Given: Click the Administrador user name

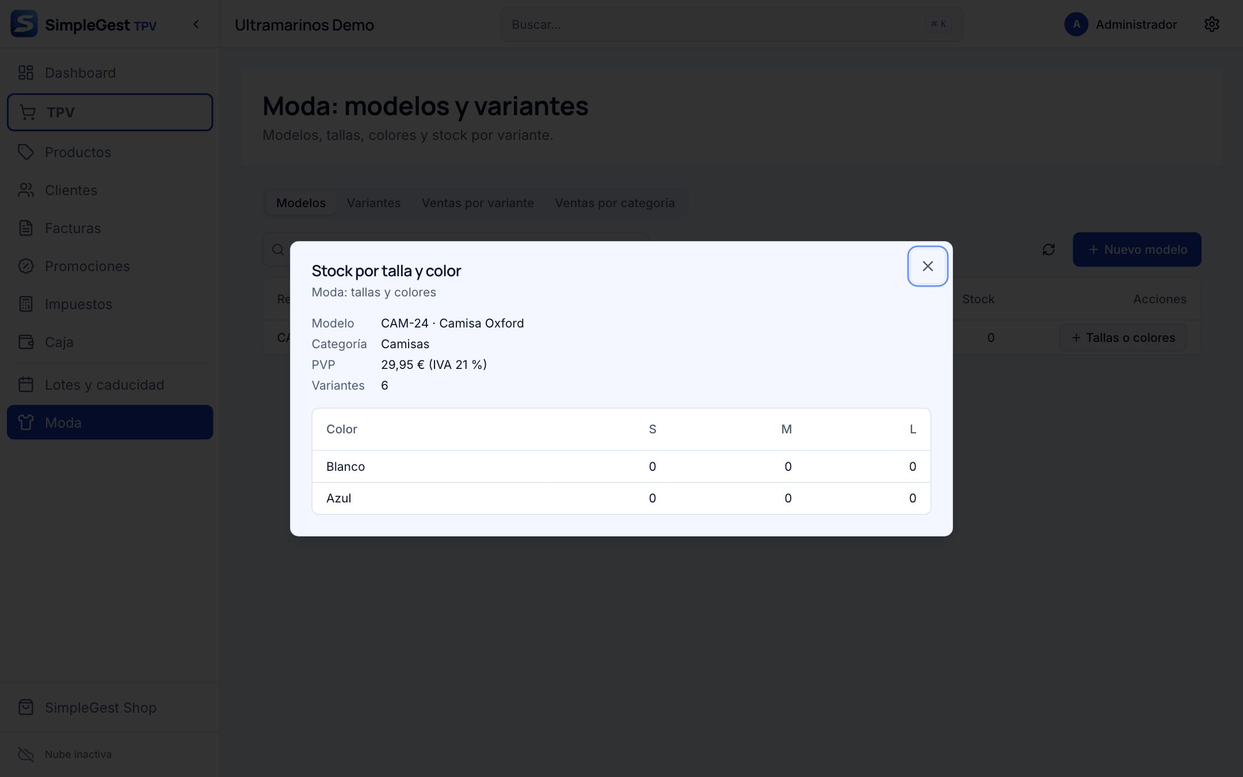Looking at the screenshot, I should pos(1136,24).
